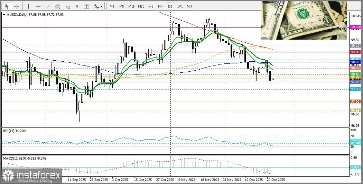Select the H4 timeframe
This screenshot has height=184, width=363.
tap(160, 6)
